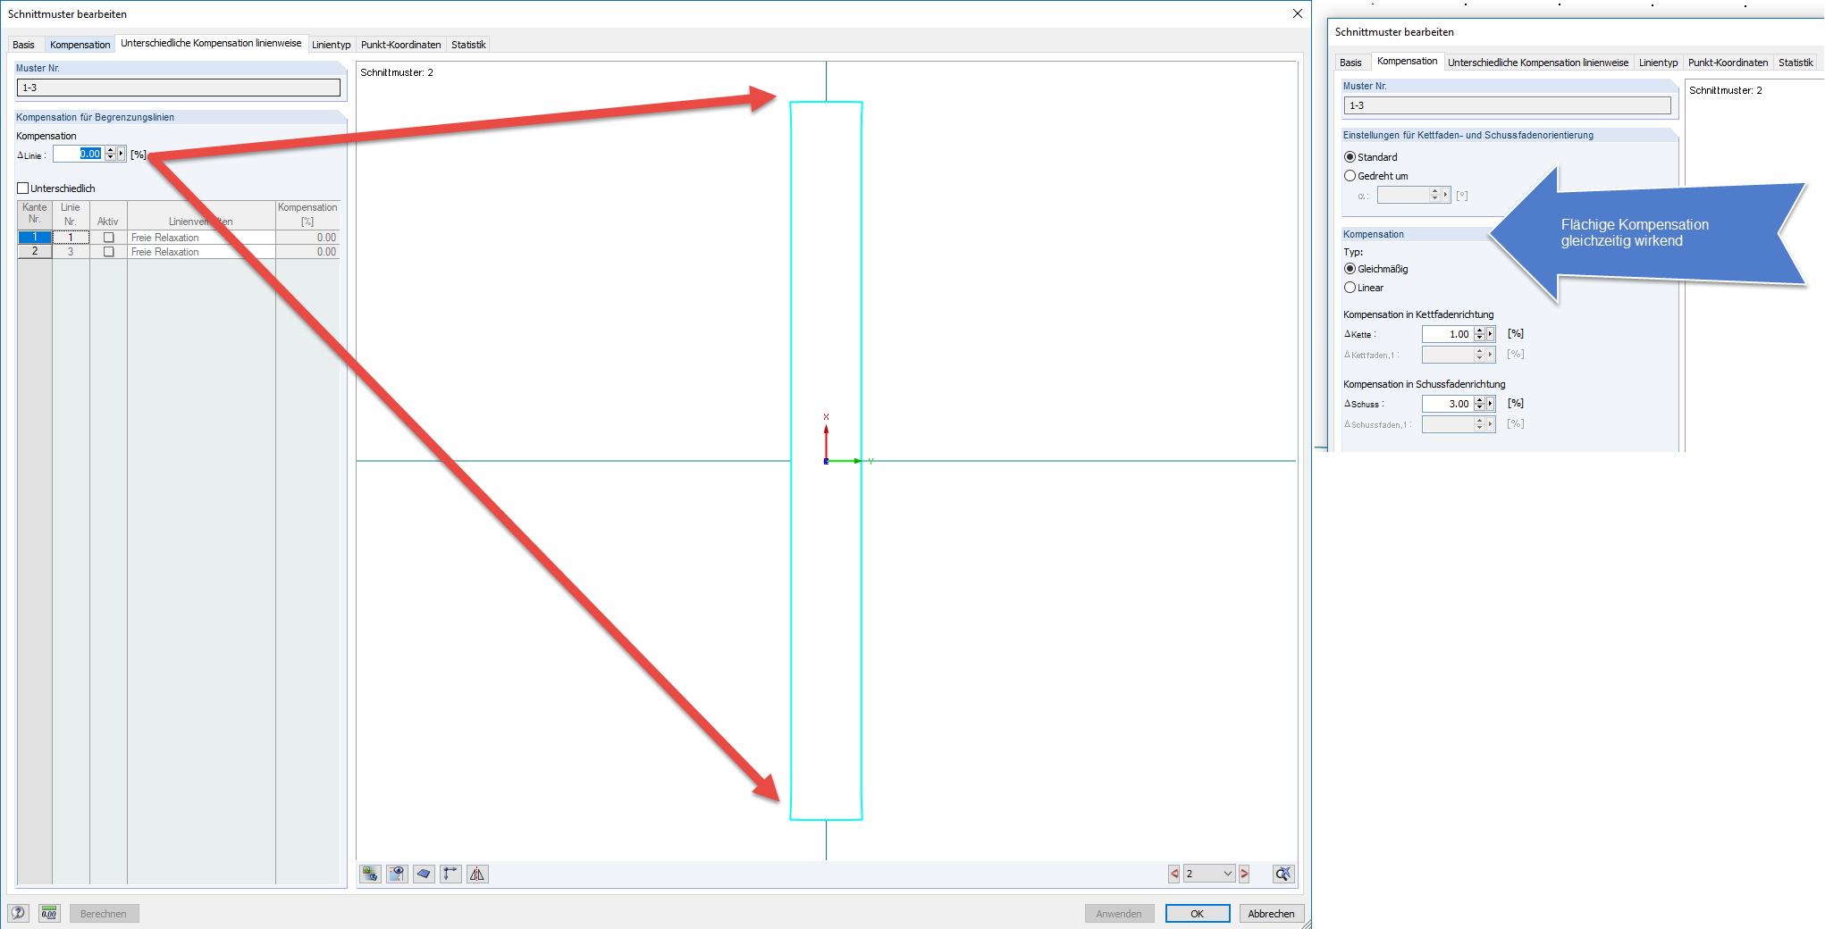The width and height of the screenshot is (1825, 929).
Task: Open Statistik tab in right window
Action: pos(1796,63)
